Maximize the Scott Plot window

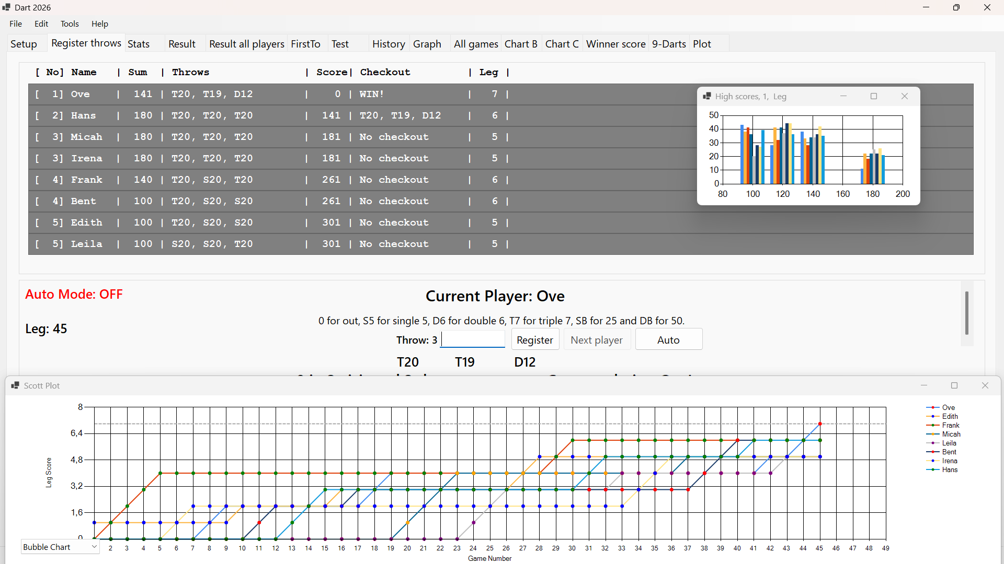(x=954, y=385)
